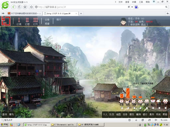Image resolution: width=170 pixels, height=127 pixels.
Task: Click the player avatar portrait
Action: tap(123, 22)
